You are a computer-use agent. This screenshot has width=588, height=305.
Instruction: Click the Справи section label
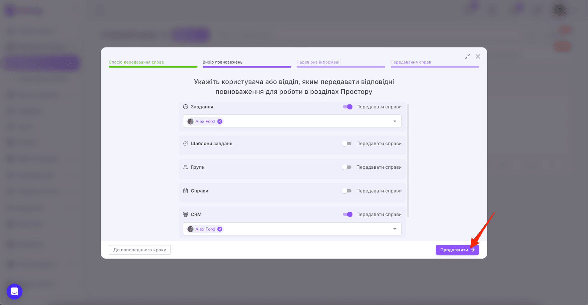pyautogui.click(x=200, y=191)
